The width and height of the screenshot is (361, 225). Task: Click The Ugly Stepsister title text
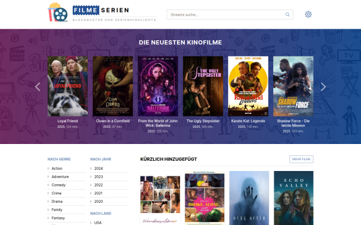click(203, 121)
